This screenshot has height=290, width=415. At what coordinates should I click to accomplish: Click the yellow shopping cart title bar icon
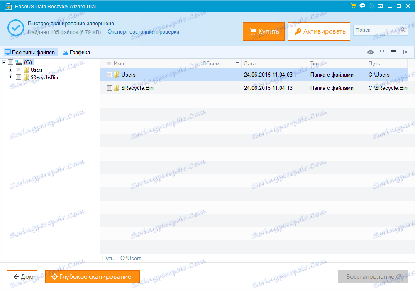click(353, 6)
